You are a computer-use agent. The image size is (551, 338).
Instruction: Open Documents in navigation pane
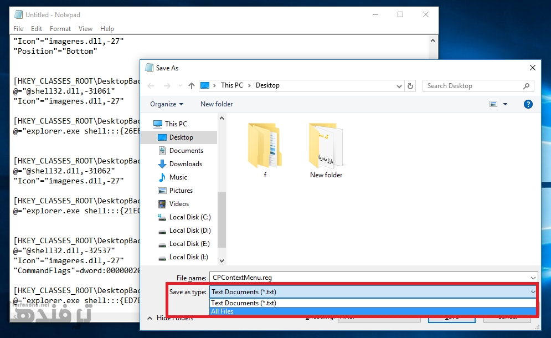pos(186,151)
